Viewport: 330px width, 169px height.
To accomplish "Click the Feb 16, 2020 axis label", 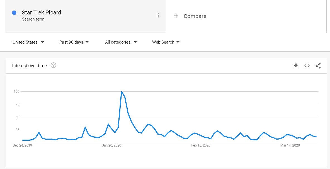I will 201,145.
